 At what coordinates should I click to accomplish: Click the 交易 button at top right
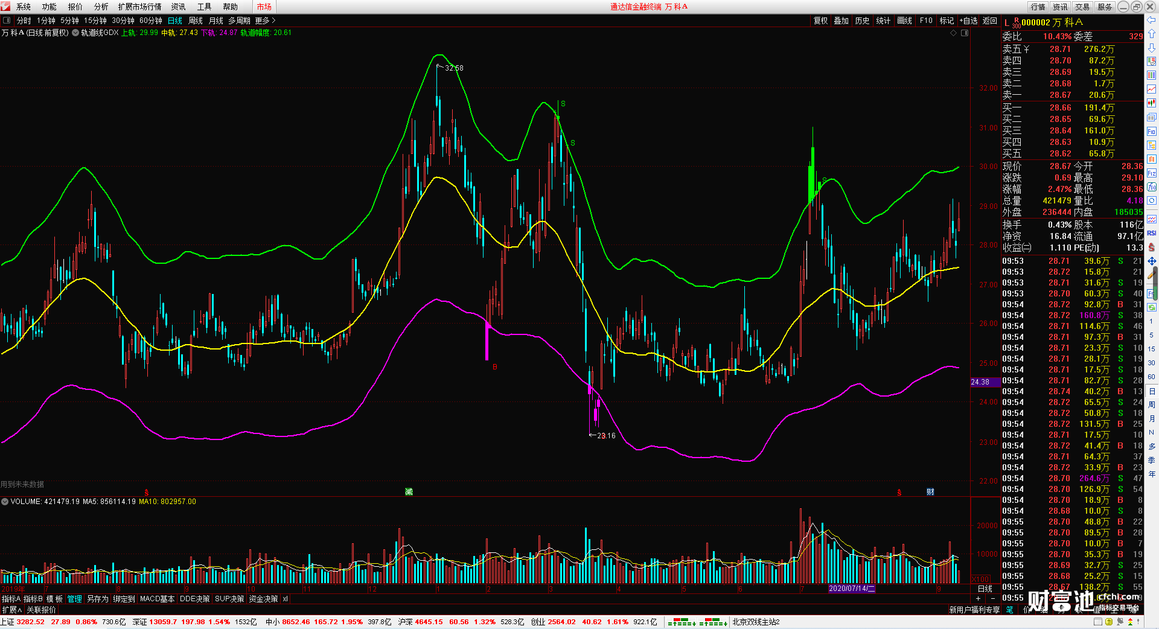(x=1082, y=7)
